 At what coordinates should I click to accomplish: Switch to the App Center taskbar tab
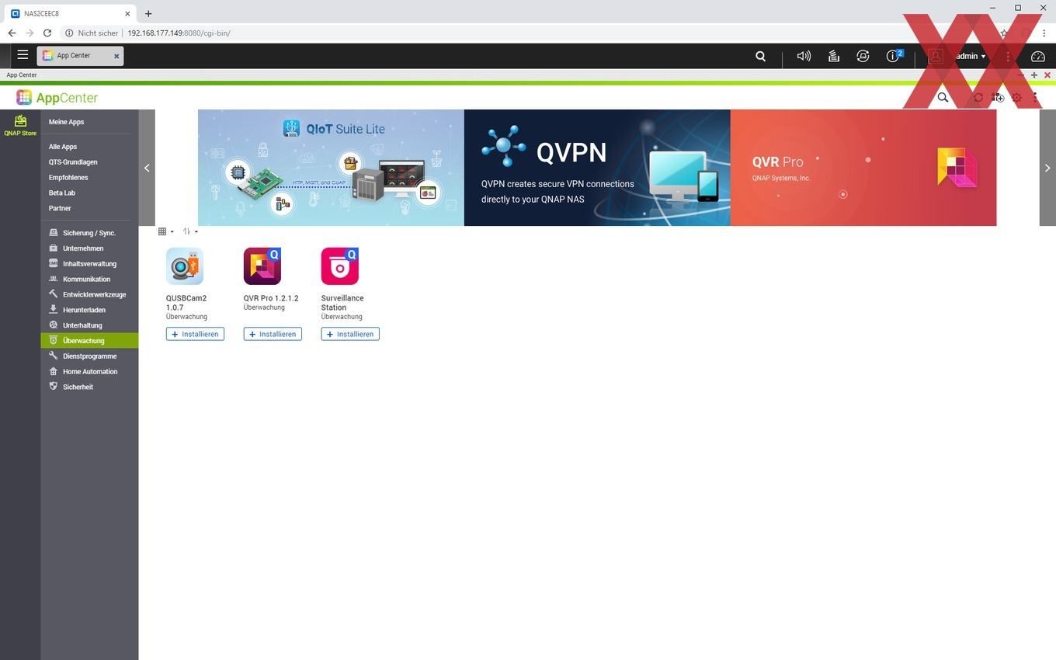tap(81, 56)
